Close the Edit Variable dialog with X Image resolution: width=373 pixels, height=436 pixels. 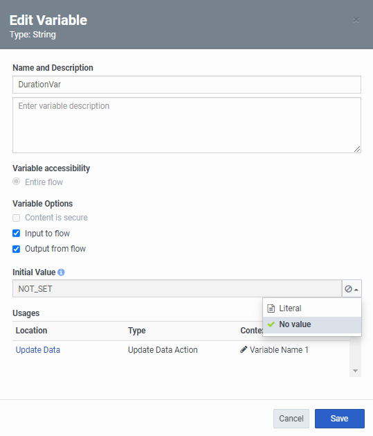click(x=356, y=19)
